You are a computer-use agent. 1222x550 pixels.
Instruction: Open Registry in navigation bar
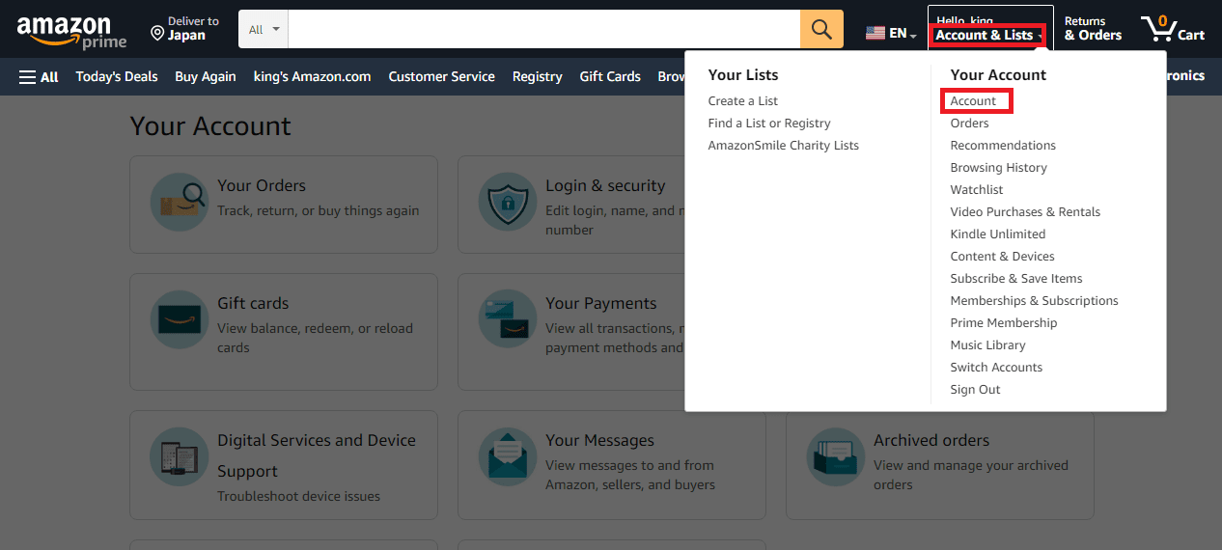(x=538, y=77)
